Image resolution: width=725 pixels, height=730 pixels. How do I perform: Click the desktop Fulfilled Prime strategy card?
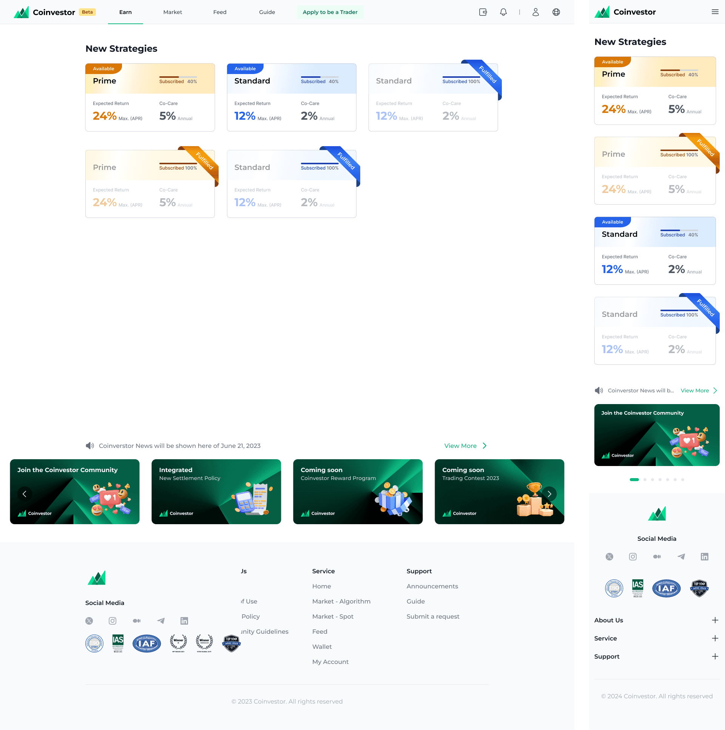pyautogui.click(x=150, y=184)
